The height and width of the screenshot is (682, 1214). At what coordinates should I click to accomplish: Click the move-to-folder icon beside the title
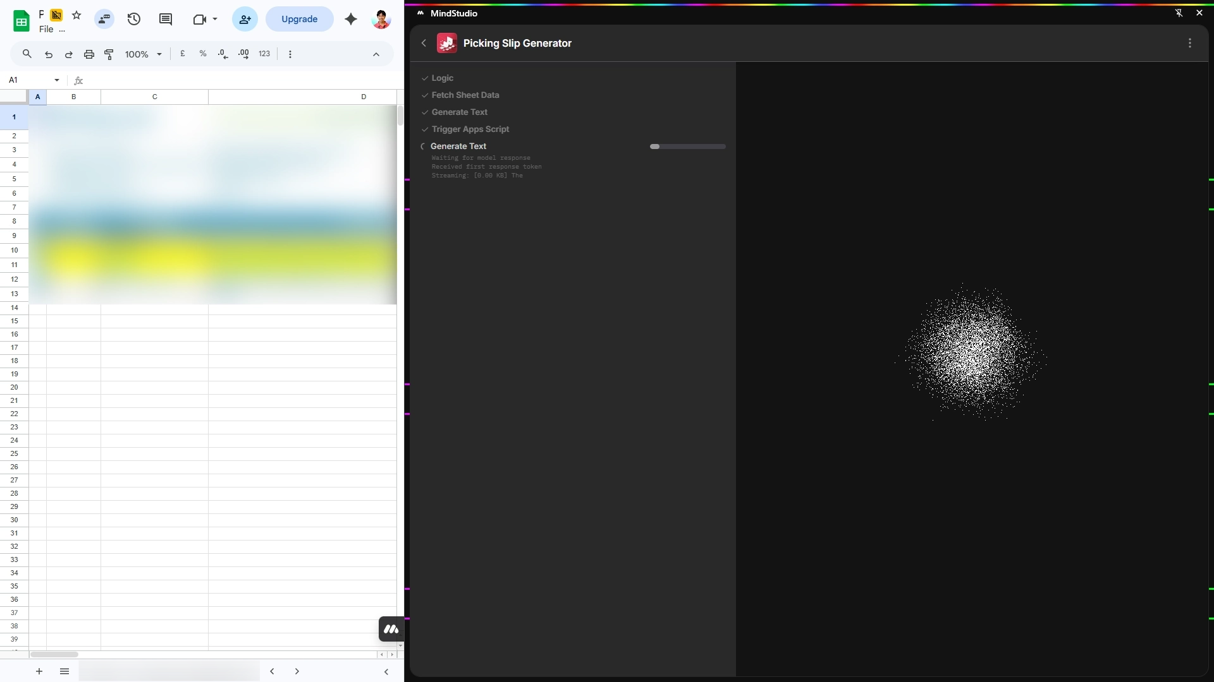(56, 15)
